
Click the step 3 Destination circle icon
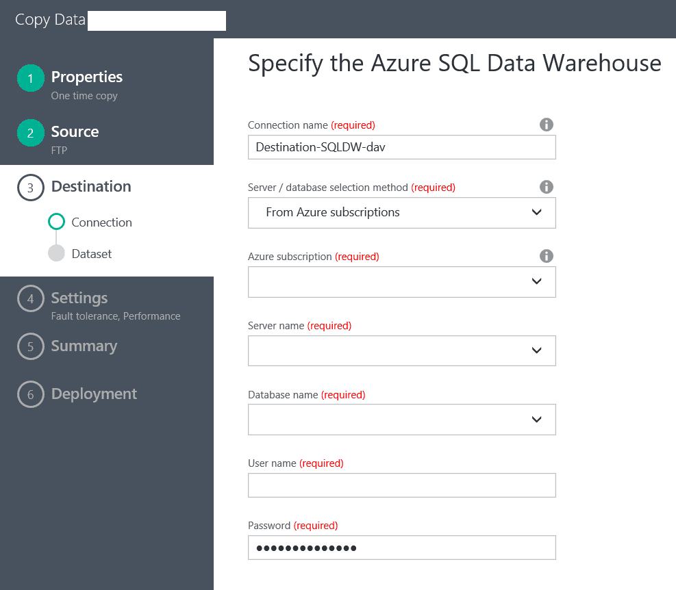(31, 188)
